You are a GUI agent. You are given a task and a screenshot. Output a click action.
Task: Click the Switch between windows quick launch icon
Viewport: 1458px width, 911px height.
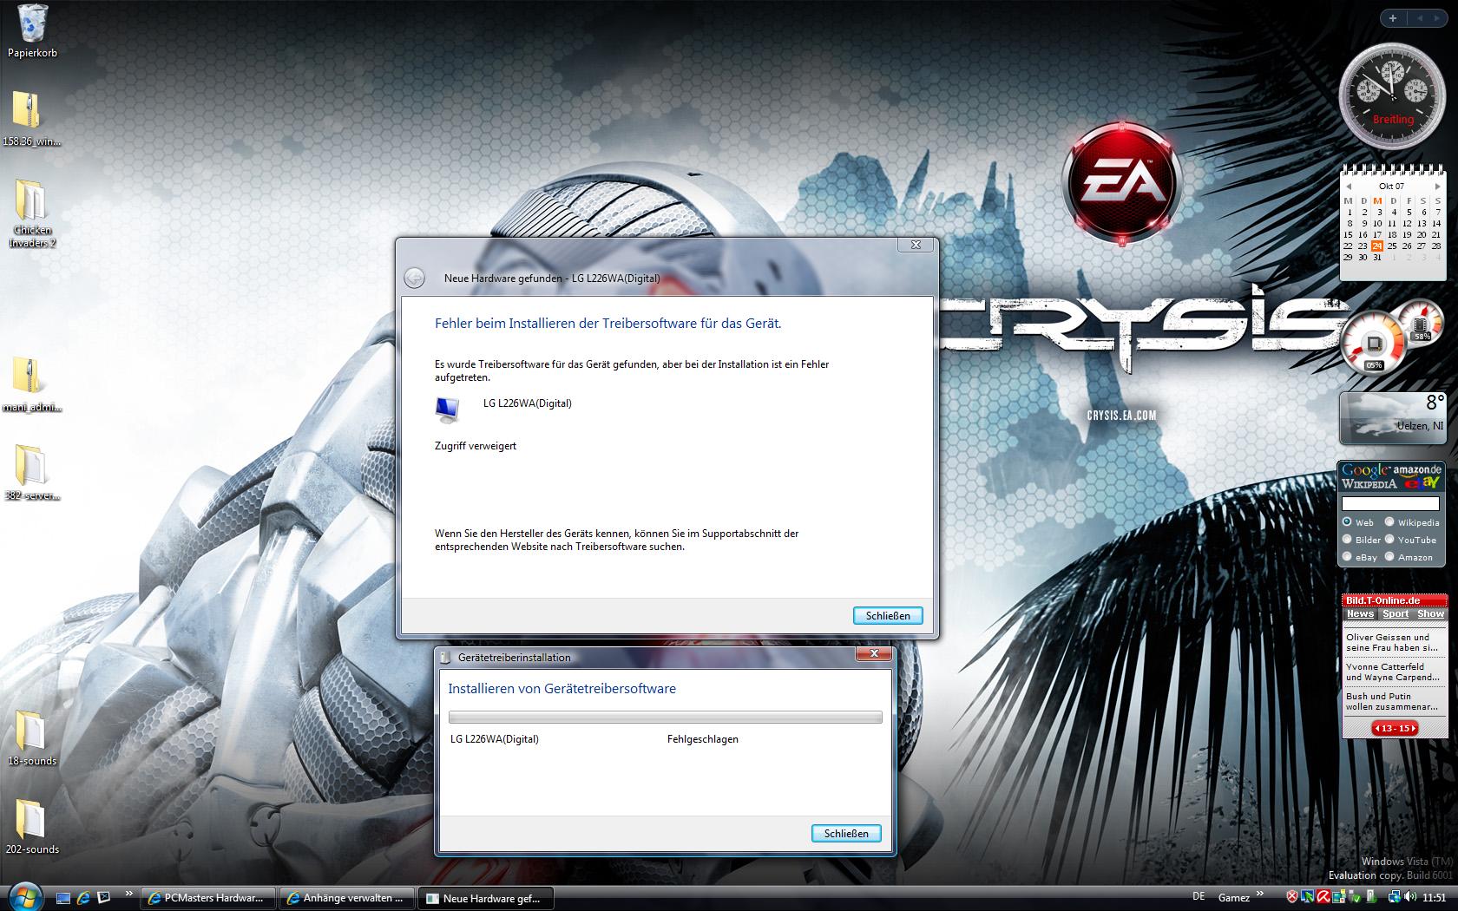[103, 898]
